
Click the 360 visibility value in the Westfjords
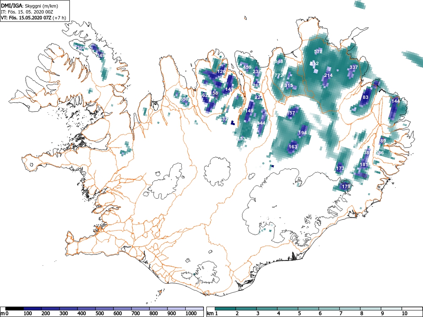click(x=81, y=48)
